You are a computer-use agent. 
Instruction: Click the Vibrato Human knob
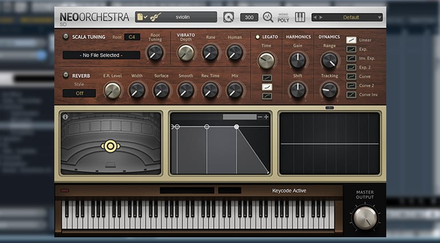235,52
